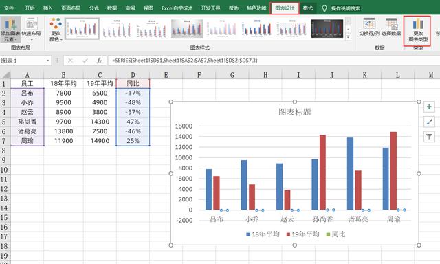Click the Insert Function fx icon
Screen dimensions: 440x264
[99, 60]
